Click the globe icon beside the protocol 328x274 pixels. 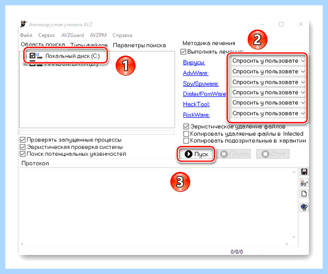[304, 207]
